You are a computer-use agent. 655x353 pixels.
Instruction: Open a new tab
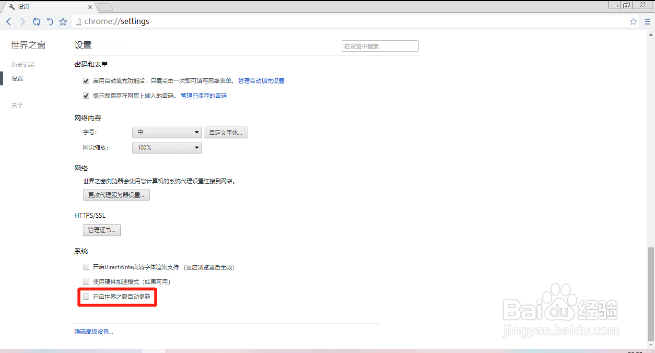(x=105, y=7)
